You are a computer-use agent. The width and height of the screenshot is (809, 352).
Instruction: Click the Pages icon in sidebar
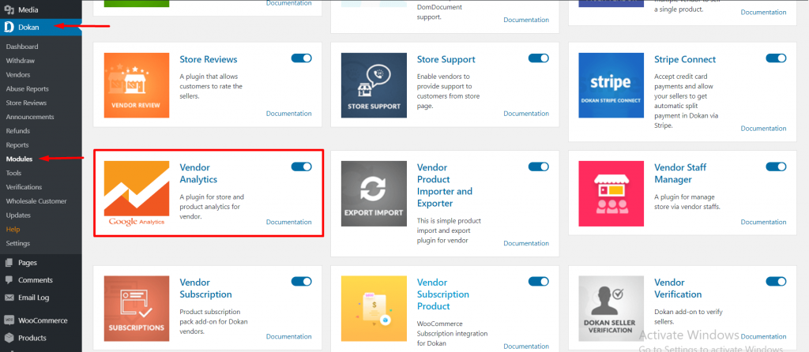(9, 263)
